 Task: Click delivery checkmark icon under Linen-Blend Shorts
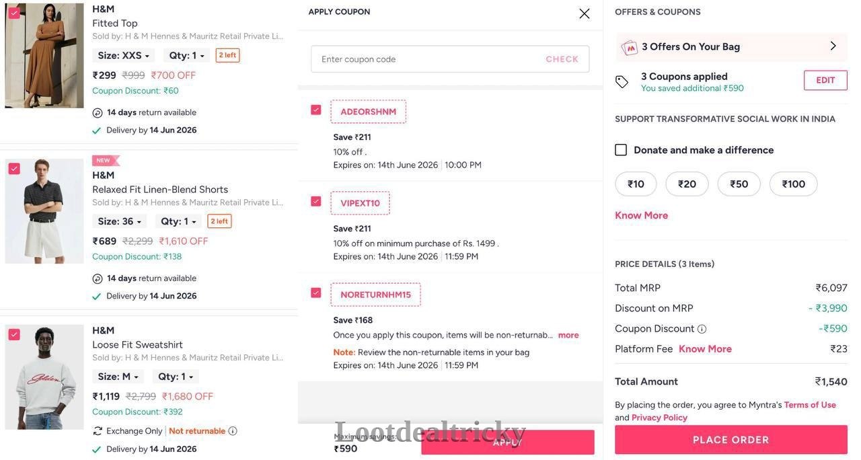pos(97,297)
